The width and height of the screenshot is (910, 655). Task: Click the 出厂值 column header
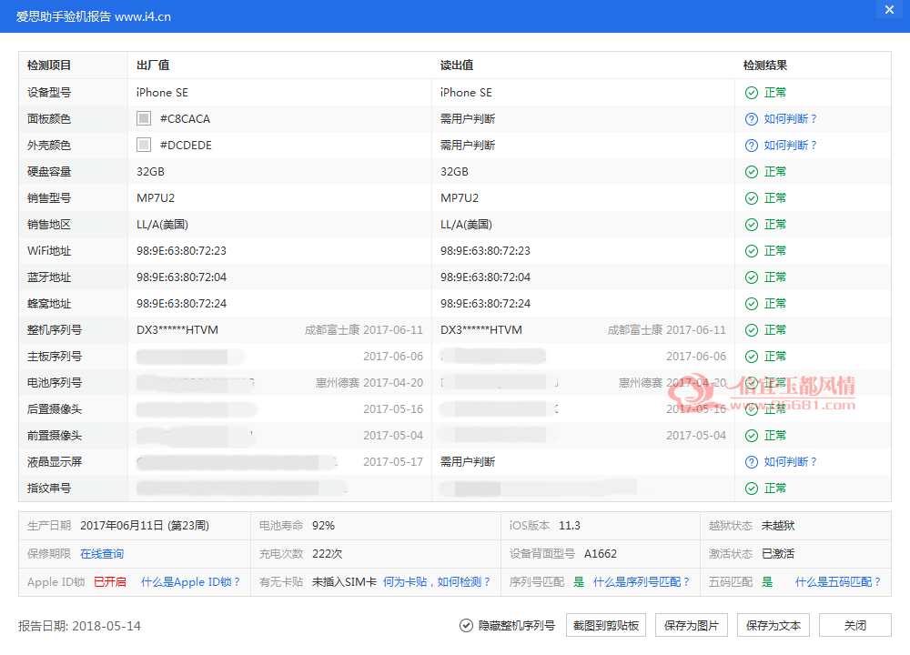[x=153, y=65]
